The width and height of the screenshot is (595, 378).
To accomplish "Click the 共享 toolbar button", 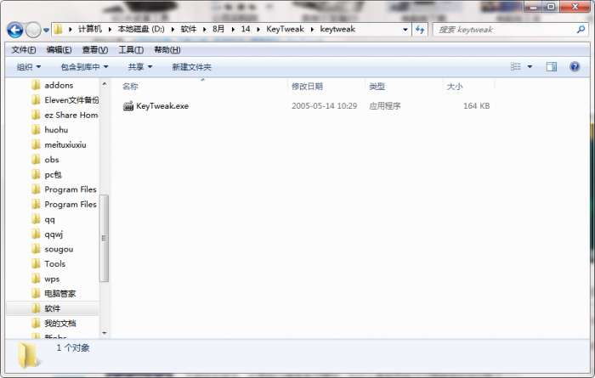I will click(140, 67).
